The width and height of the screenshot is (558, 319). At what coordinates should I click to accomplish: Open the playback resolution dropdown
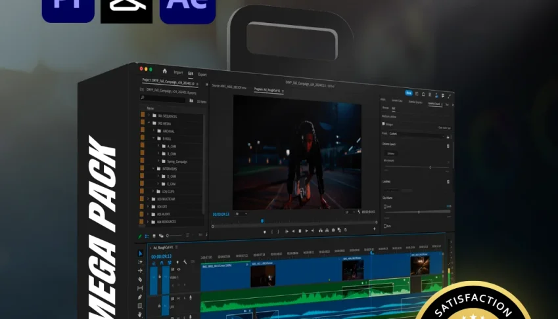pyautogui.click(x=350, y=212)
